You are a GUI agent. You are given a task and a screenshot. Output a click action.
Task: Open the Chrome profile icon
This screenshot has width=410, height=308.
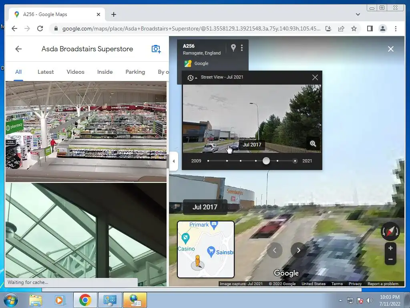[382, 28]
